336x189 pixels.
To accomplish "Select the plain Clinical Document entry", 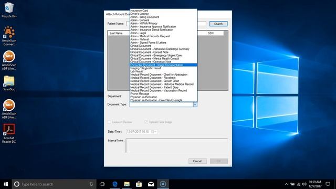I will point(163,46).
